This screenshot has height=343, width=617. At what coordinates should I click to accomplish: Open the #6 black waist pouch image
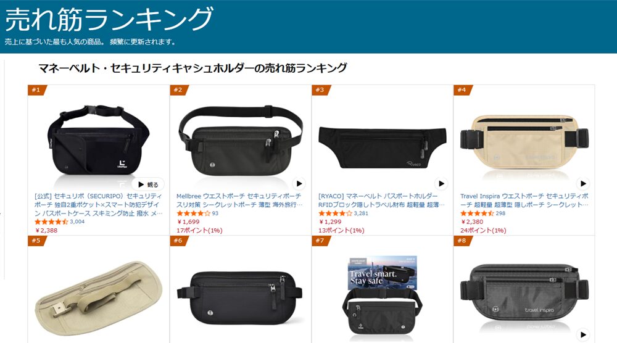240,298
